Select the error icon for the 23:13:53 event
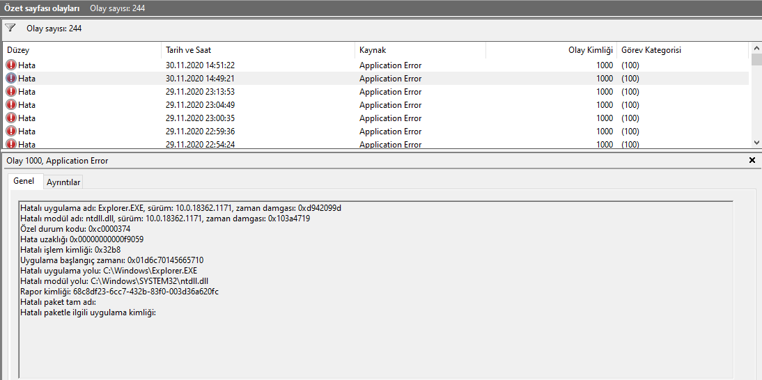The image size is (762, 380). pos(11,92)
